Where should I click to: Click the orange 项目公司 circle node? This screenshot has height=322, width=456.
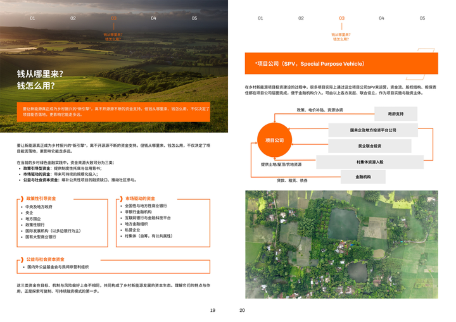(274, 140)
